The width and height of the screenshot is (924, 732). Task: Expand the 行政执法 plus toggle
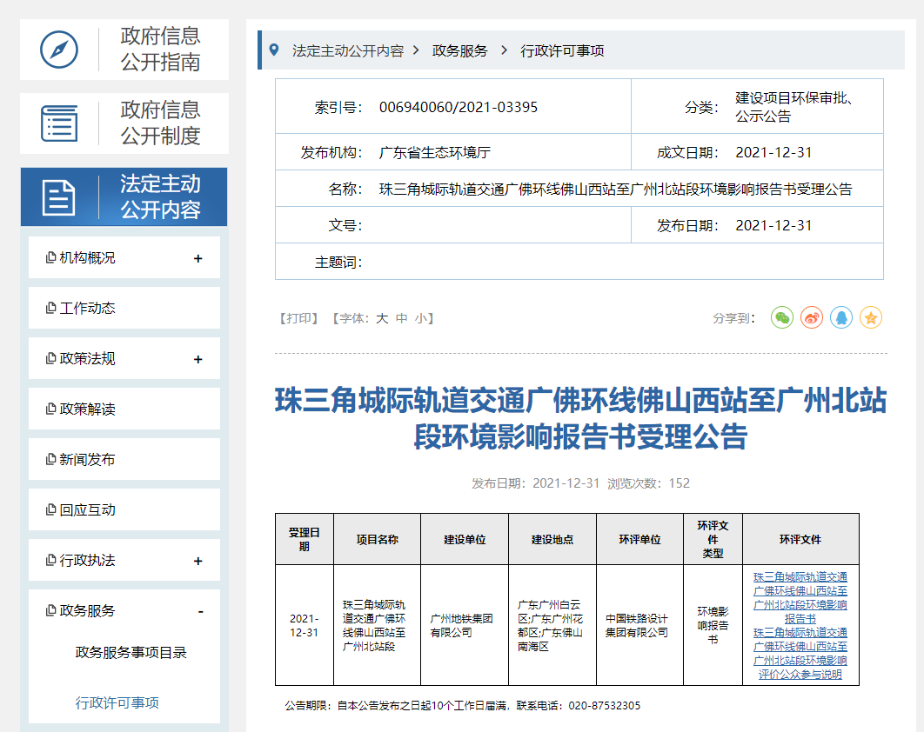198,561
